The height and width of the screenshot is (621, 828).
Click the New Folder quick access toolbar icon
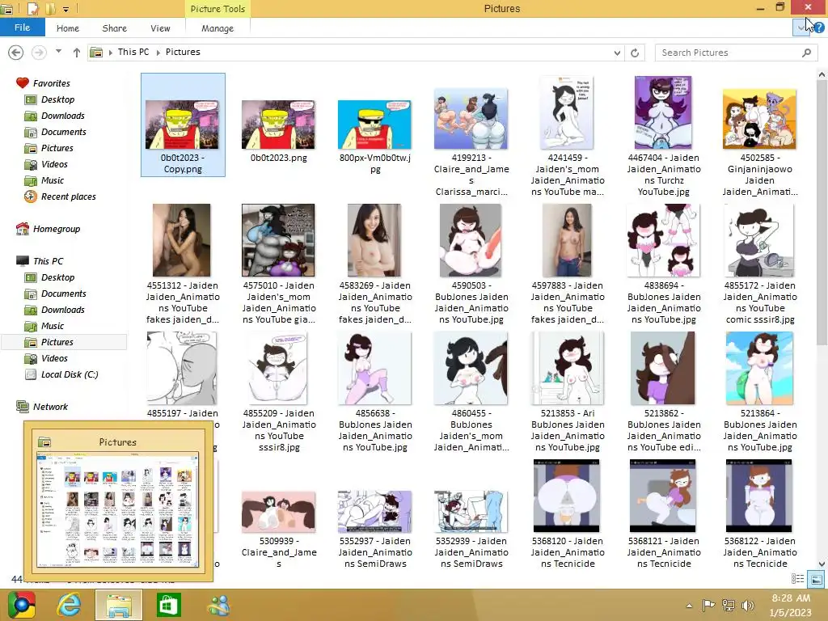click(x=50, y=9)
